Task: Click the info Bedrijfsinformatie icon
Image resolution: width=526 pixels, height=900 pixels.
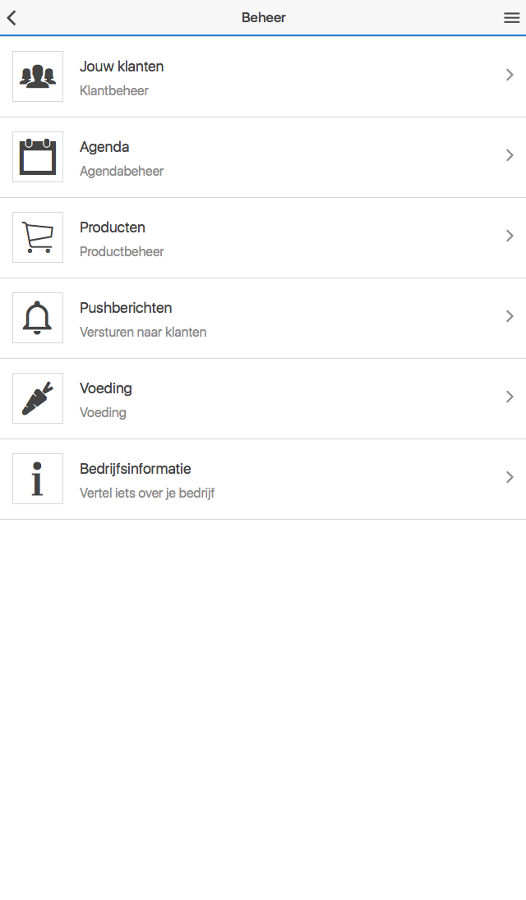Action: click(38, 478)
